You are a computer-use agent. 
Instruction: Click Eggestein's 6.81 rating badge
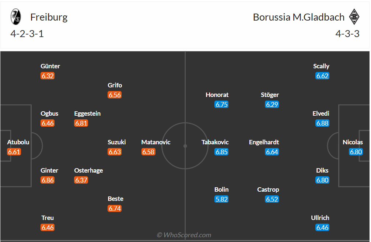coord(81,123)
